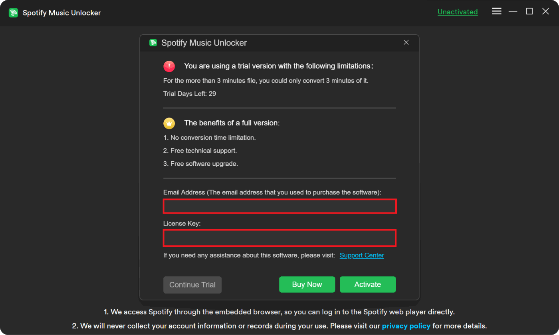Focus the License Key input field
Screen dimensions: 559x335
pyautogui.click(x=279, y=238)
